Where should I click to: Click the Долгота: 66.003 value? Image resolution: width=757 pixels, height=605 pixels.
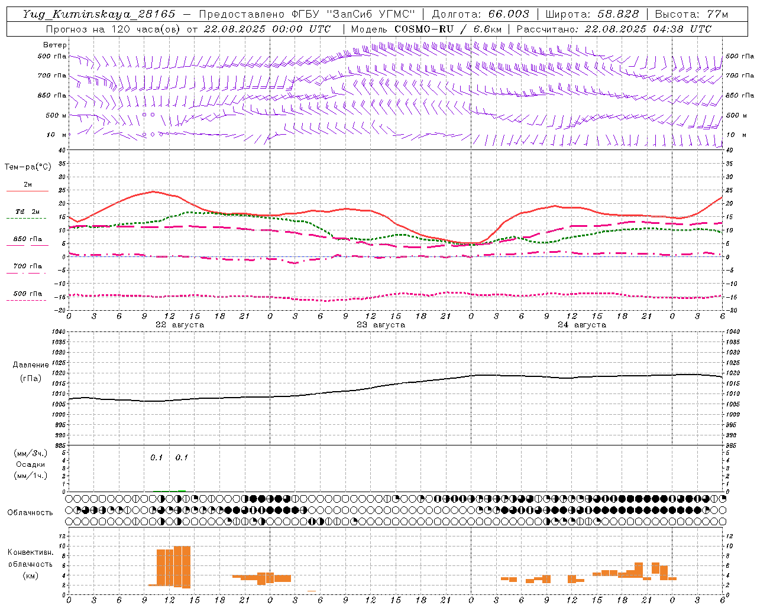(x=480, y=14)
